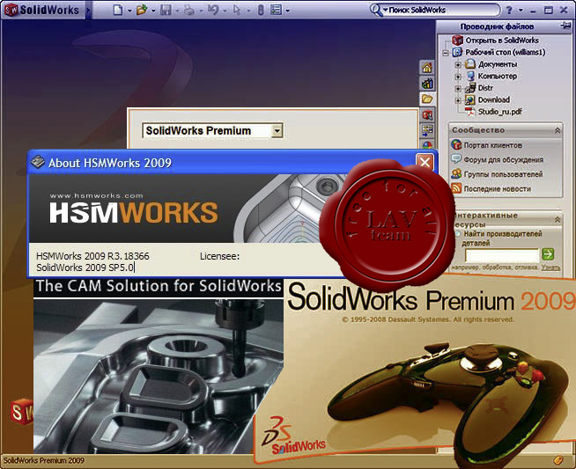This screenshot has height=469, width=576.
Task: Click the Options checklist icon
Action: tap(276, 10)
